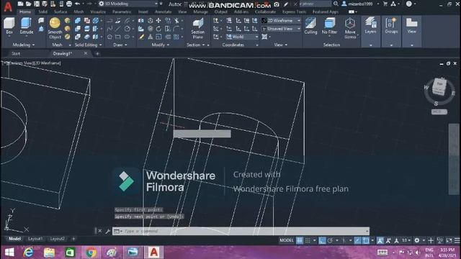This screenshot has width=461, height=259.
Task: Select the Line tool in Draw panel
Action: tap(117, 29)
